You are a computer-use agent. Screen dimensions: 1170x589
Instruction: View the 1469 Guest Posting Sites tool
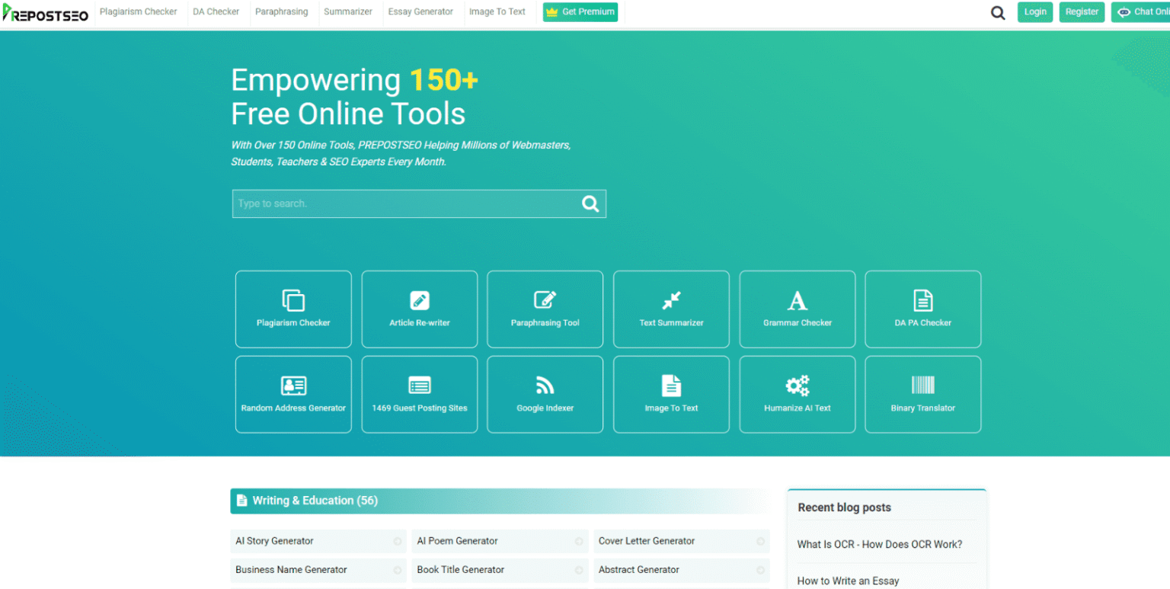(x=419, y=394)
